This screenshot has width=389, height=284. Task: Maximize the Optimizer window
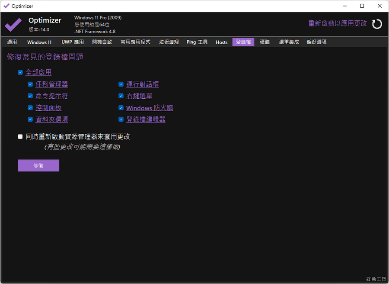coord(362,6)
